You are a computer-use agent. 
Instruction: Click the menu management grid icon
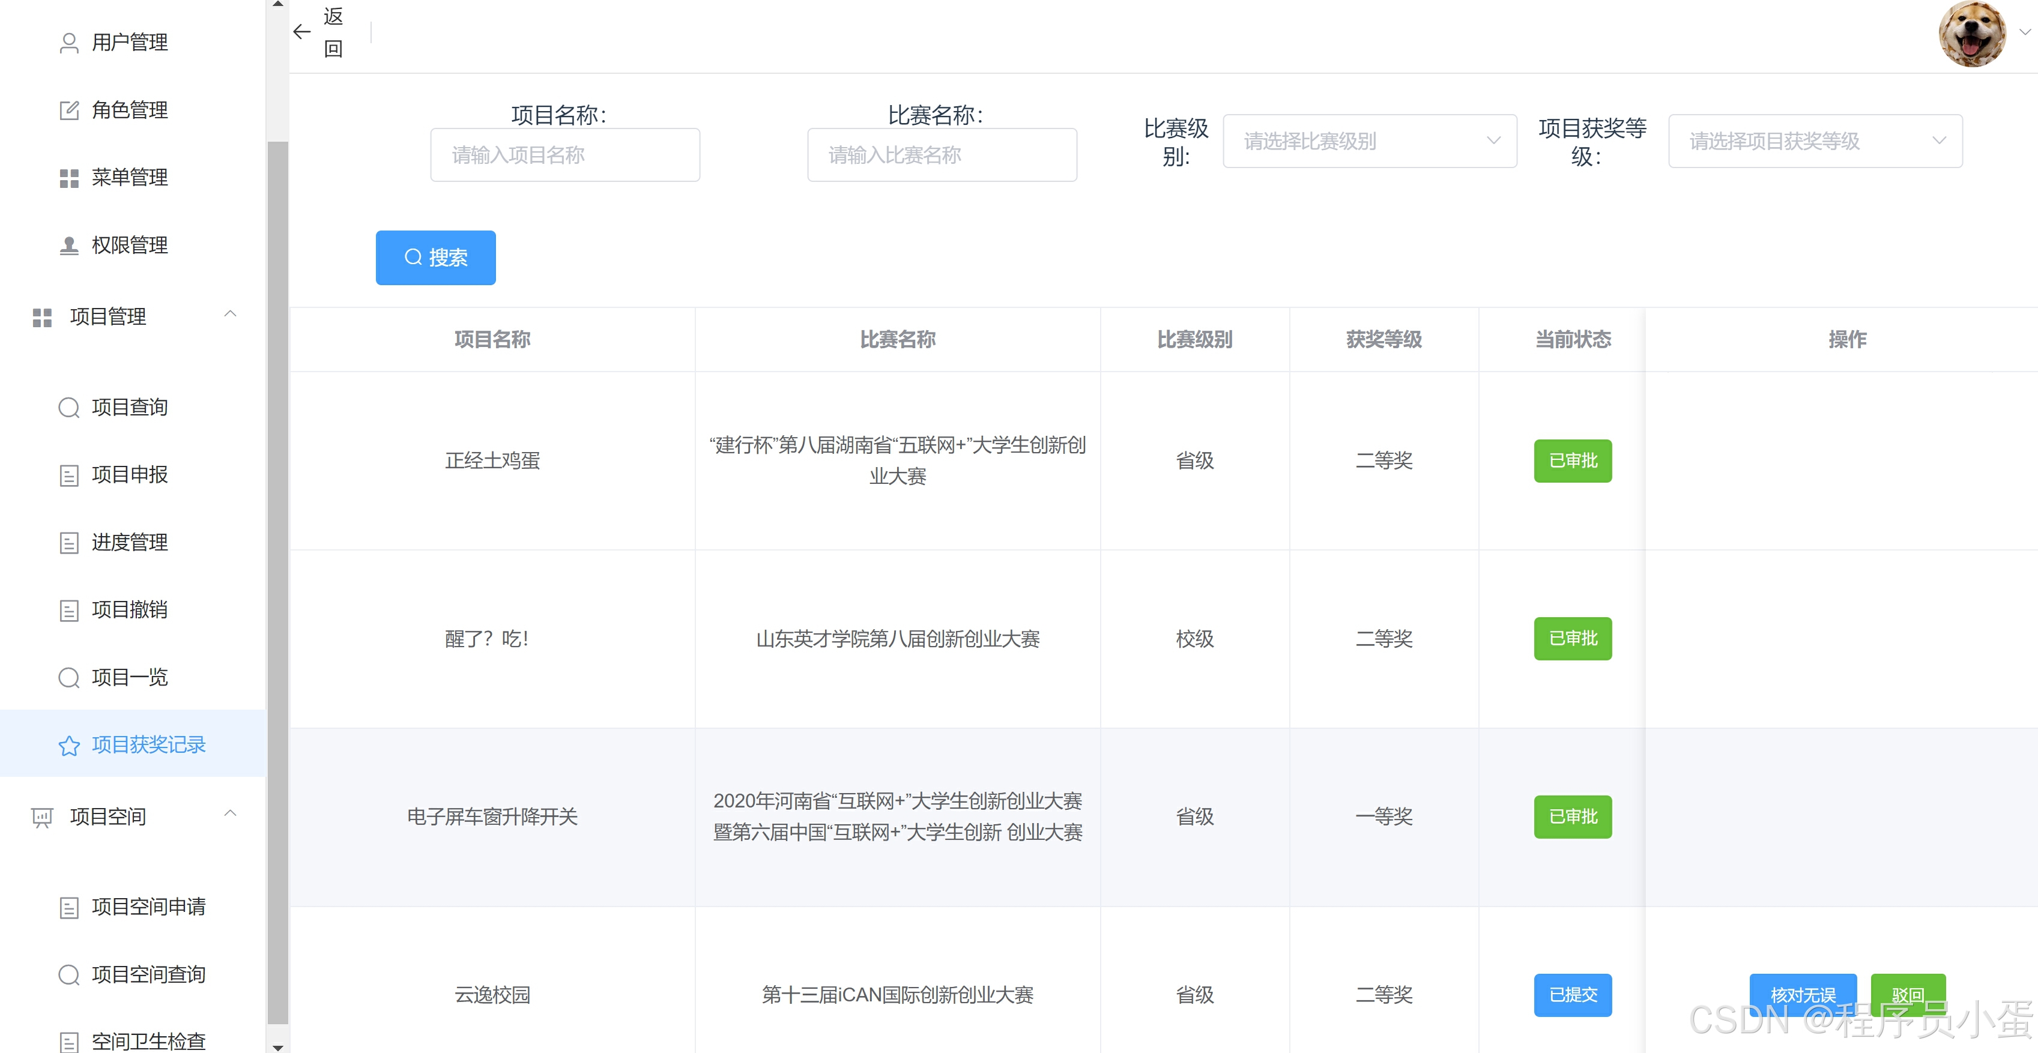point(69,178)
